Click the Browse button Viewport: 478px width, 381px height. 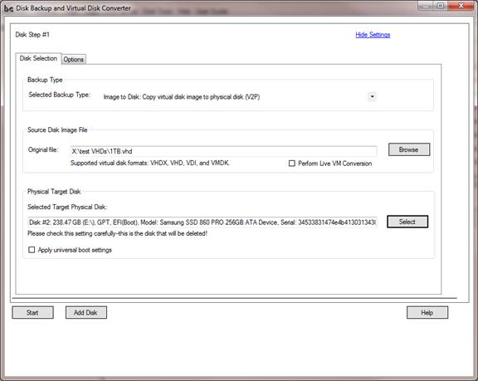[409, 149]
